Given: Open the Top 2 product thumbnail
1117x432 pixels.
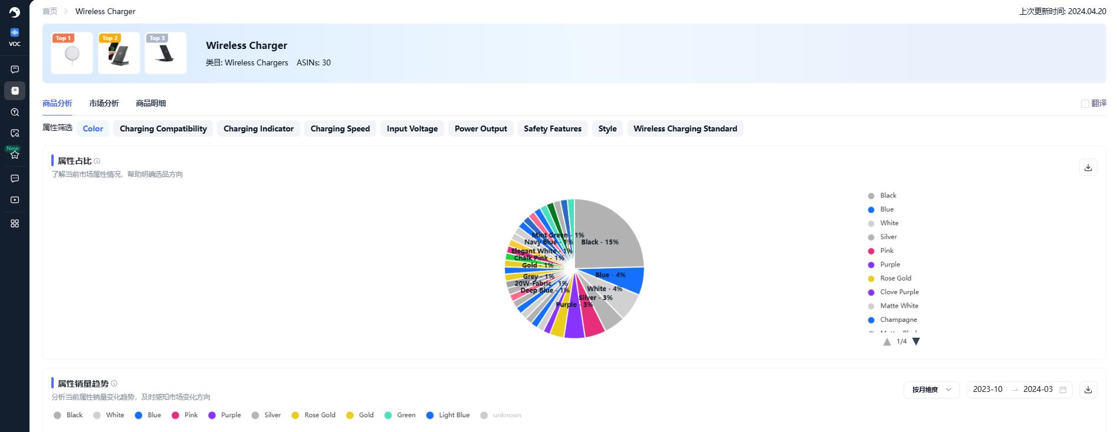Looking at the screenshot, I should [x=119, y=53].
